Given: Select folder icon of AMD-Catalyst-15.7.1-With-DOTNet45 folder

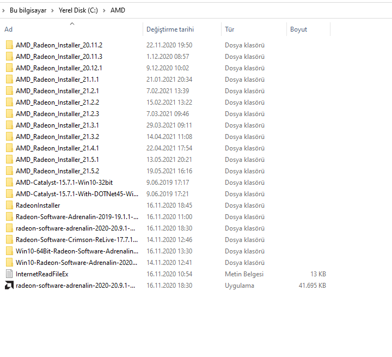Looking at the screenshot, I should click(9, 194).
